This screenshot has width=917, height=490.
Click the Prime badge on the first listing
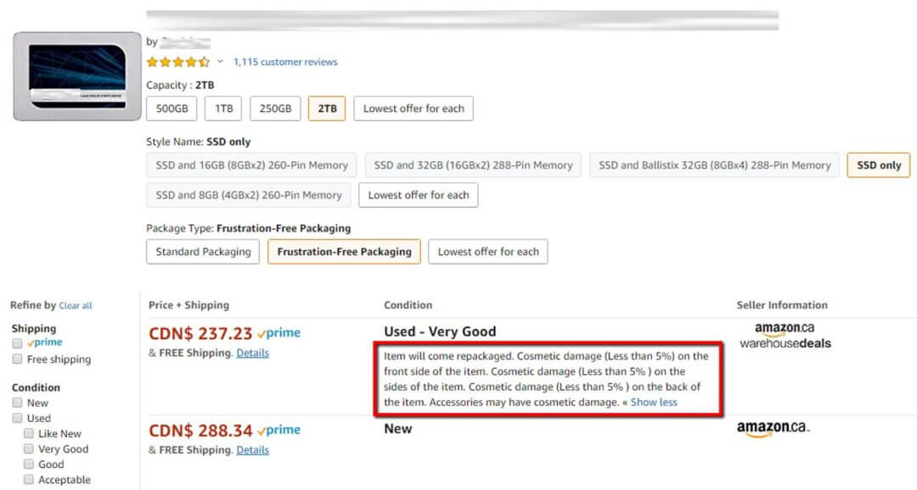point(280,332)
